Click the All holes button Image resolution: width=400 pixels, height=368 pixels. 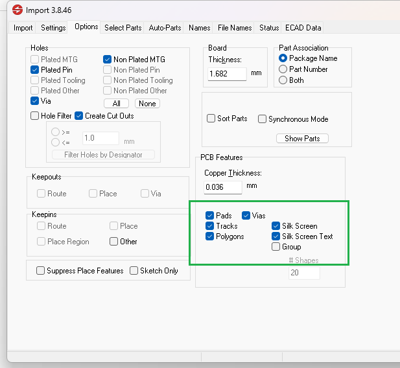116,104
